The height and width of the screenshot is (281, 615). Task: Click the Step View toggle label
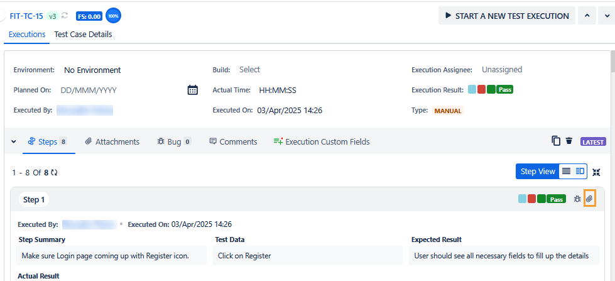tap(538, 171)
